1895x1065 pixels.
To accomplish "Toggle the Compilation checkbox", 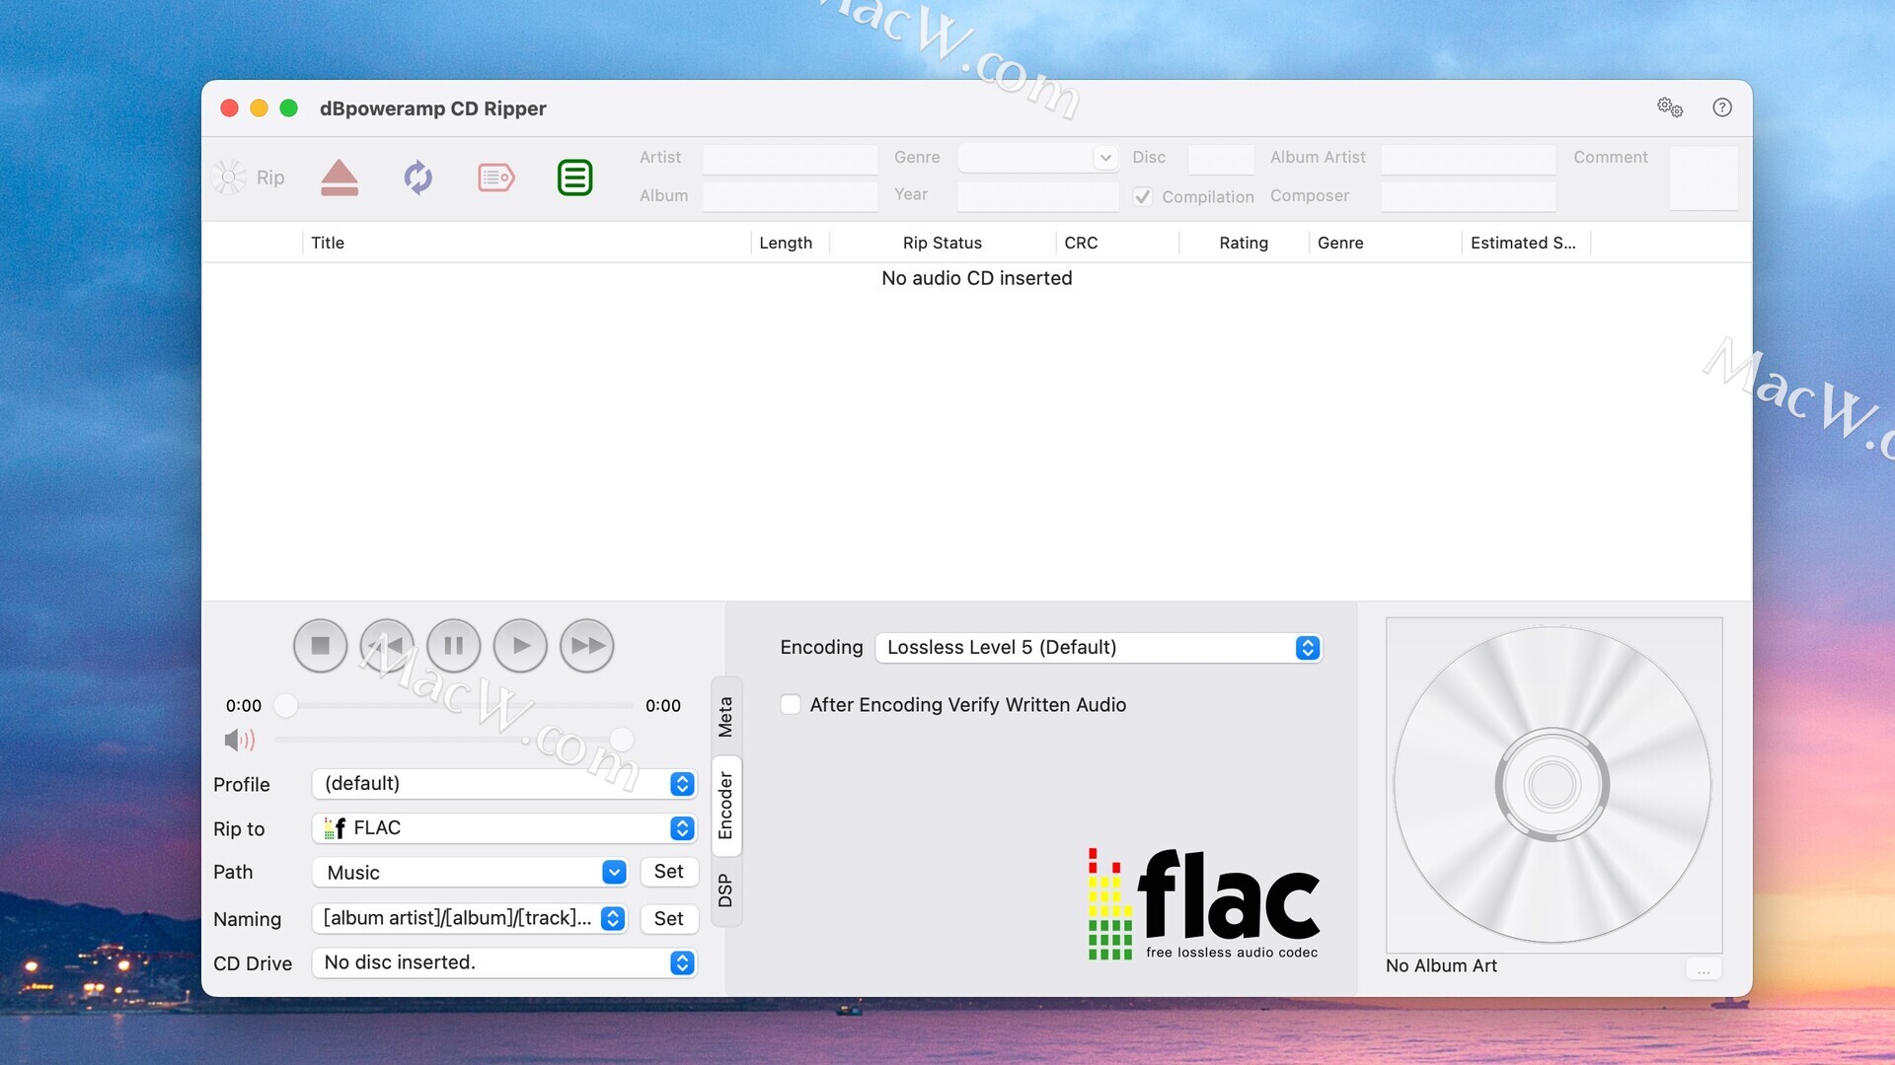I will tap(1143, 196).
